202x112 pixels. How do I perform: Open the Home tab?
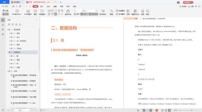[x=5, y=2]
